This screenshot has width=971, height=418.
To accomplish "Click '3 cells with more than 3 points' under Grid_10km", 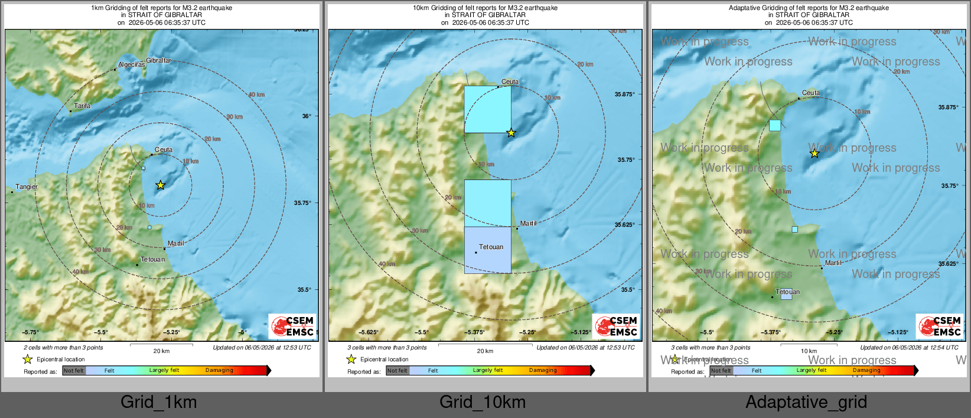I will point(387,347).
